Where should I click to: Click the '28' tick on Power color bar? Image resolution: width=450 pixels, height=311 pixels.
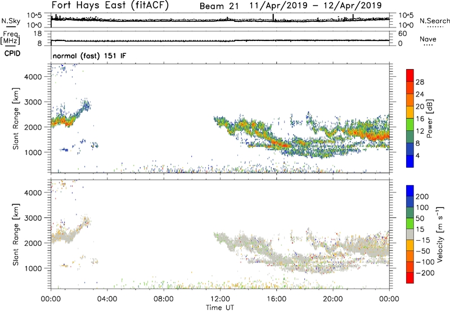(x=420, y=82)
